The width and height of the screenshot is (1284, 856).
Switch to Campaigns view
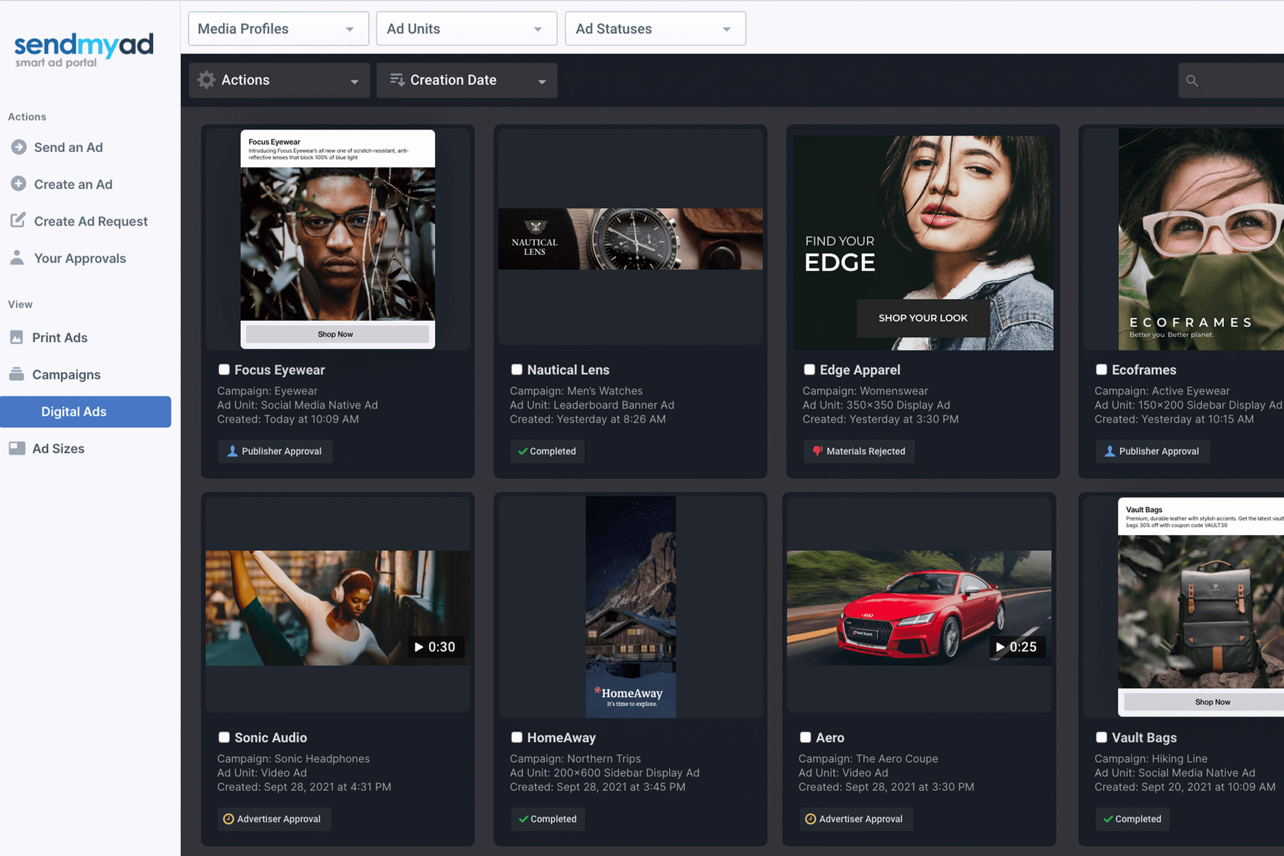pyautogui.click(x=66, y=374)
